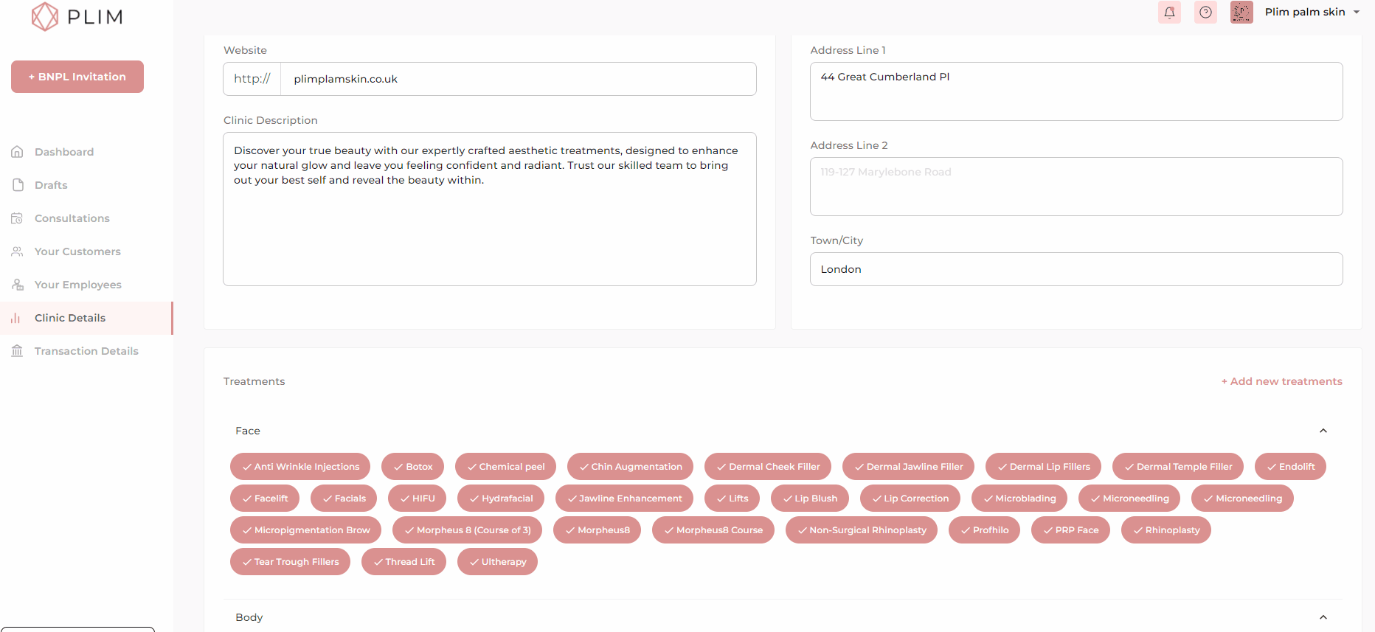Go to Your Customers page
Image resolution: width=1375 pixels, height=632 pixels.
77,251
